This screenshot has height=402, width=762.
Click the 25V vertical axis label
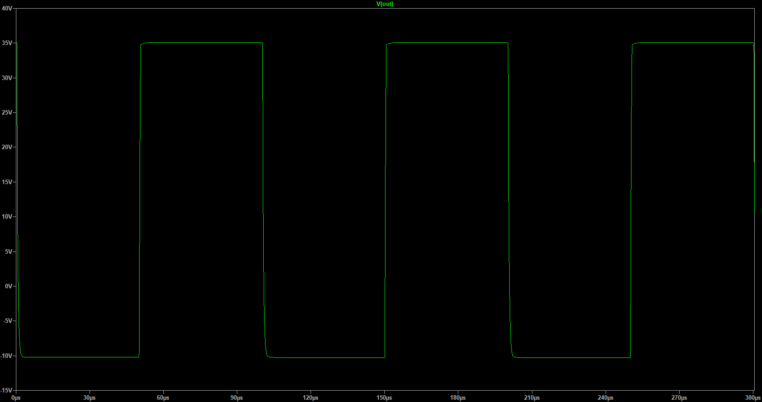[x=7, y=112]
